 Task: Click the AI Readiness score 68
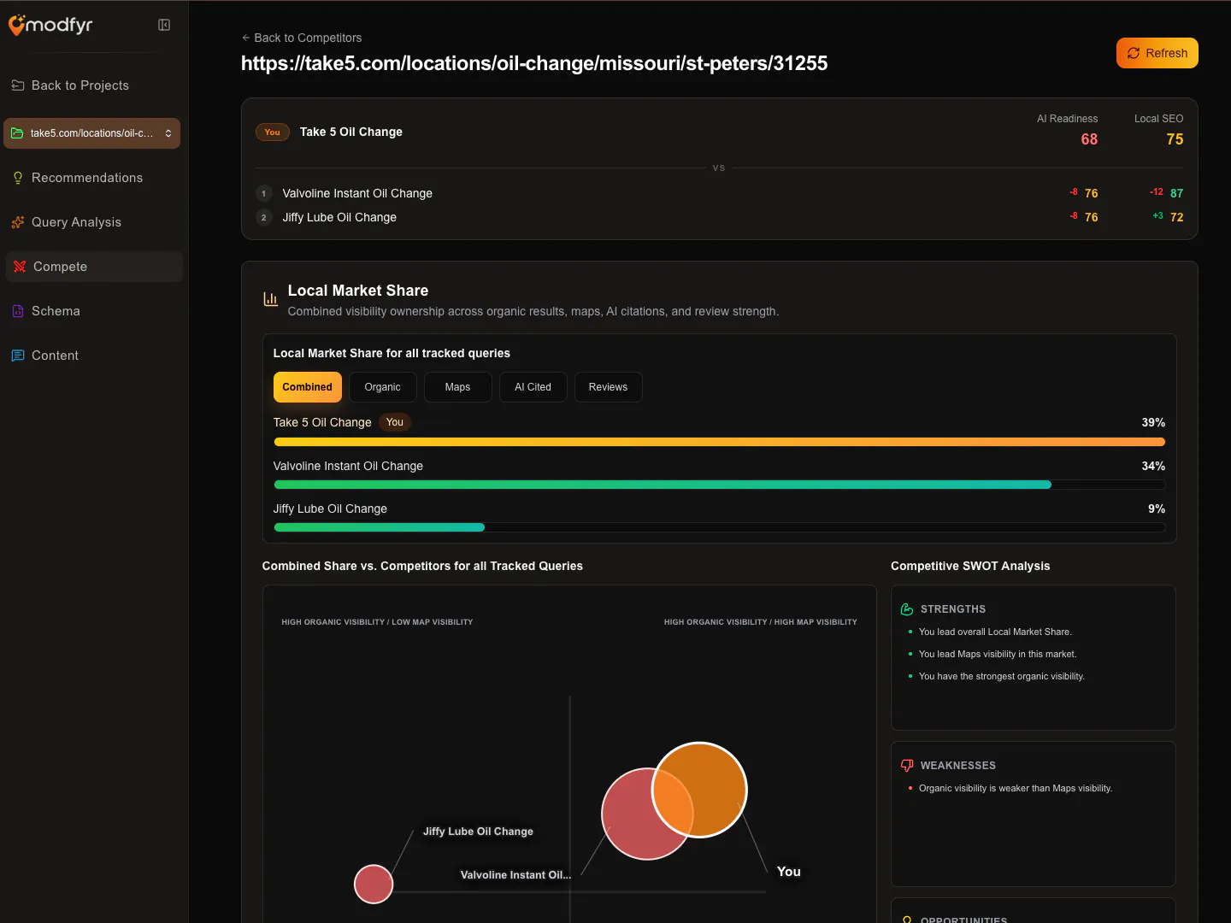pyautogui.click(x=1089, y=139)
